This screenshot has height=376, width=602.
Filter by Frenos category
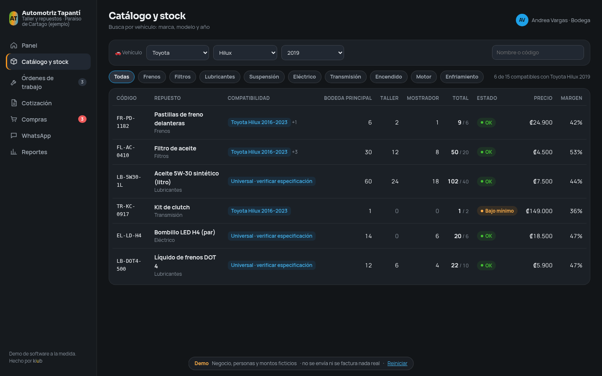152,77
